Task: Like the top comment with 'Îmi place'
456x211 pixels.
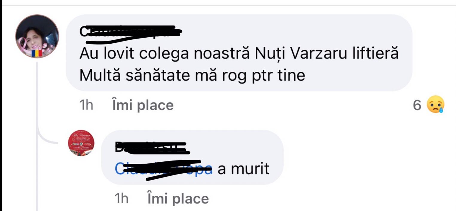Action: [143, 105]
